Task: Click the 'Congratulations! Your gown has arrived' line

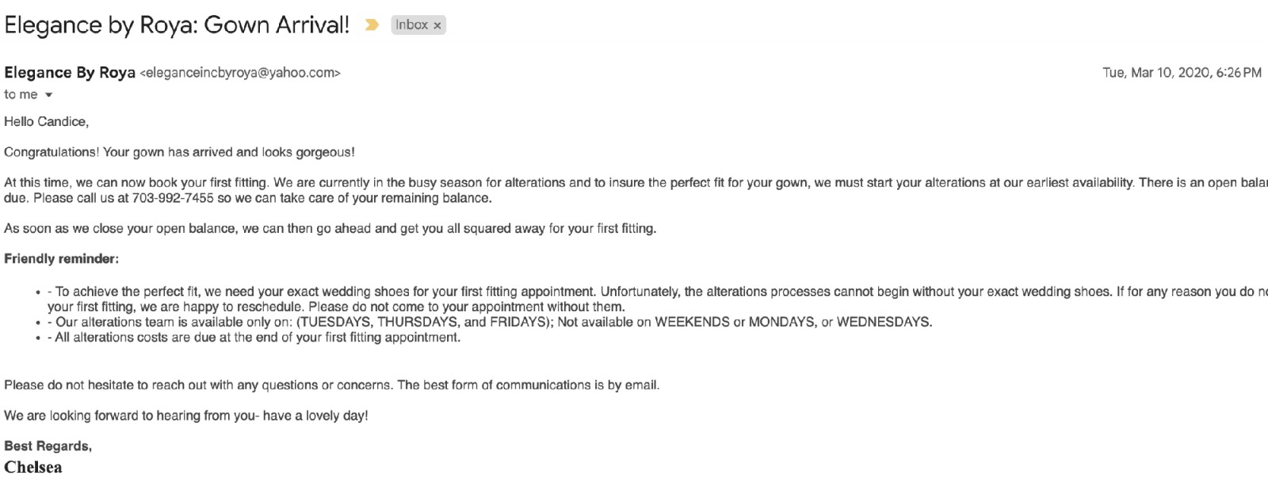Action: coord(179,152)
